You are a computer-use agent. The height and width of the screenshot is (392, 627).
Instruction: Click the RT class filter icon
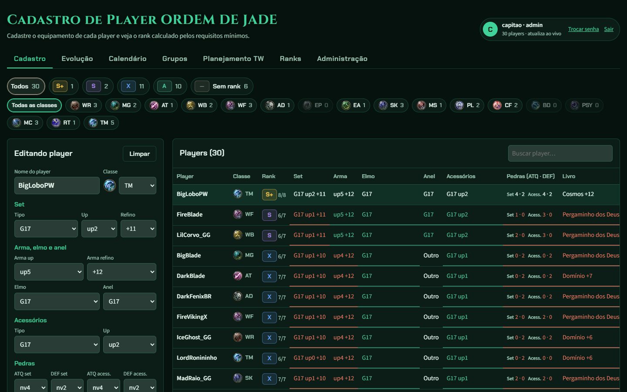click(56, 123)
